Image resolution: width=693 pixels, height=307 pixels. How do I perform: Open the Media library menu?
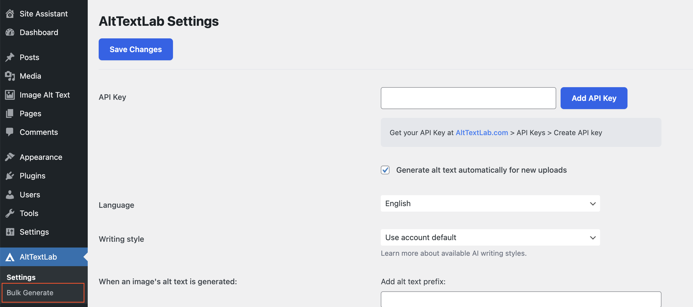click(44, 76)
